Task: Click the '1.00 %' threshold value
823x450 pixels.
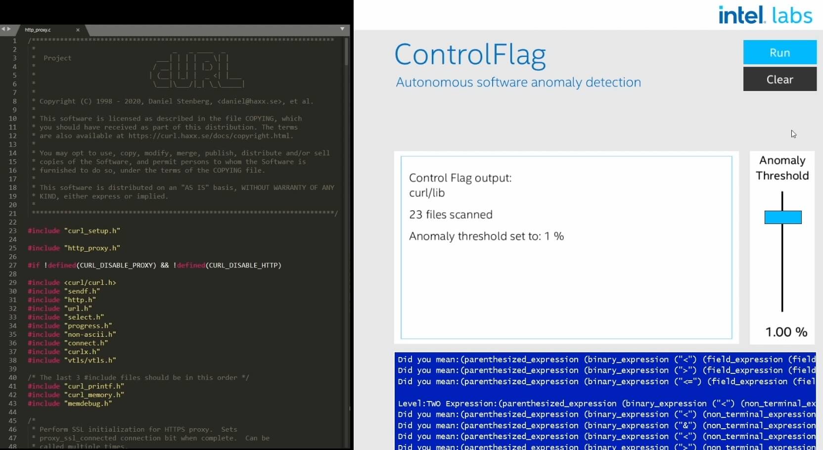Action: click(786, 332)
